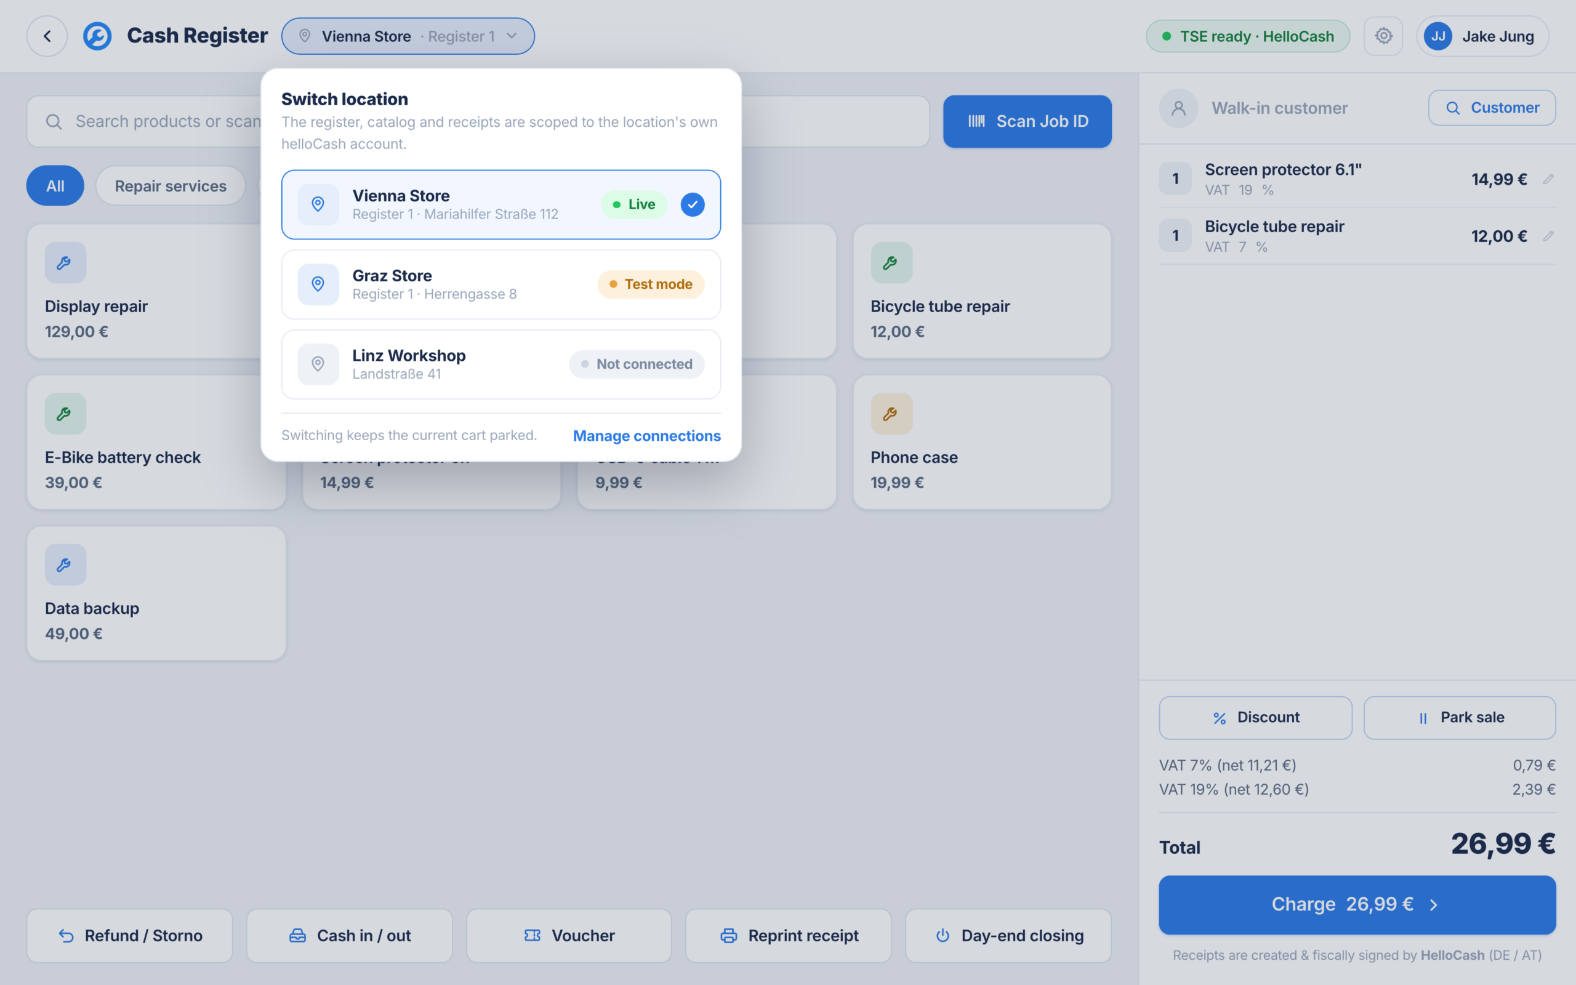
Task: Expand Charge 26,99 € chevron
Action: pos(1433,904)
